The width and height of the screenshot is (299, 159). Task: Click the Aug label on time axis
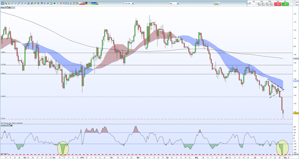click(x=285, y=158)
